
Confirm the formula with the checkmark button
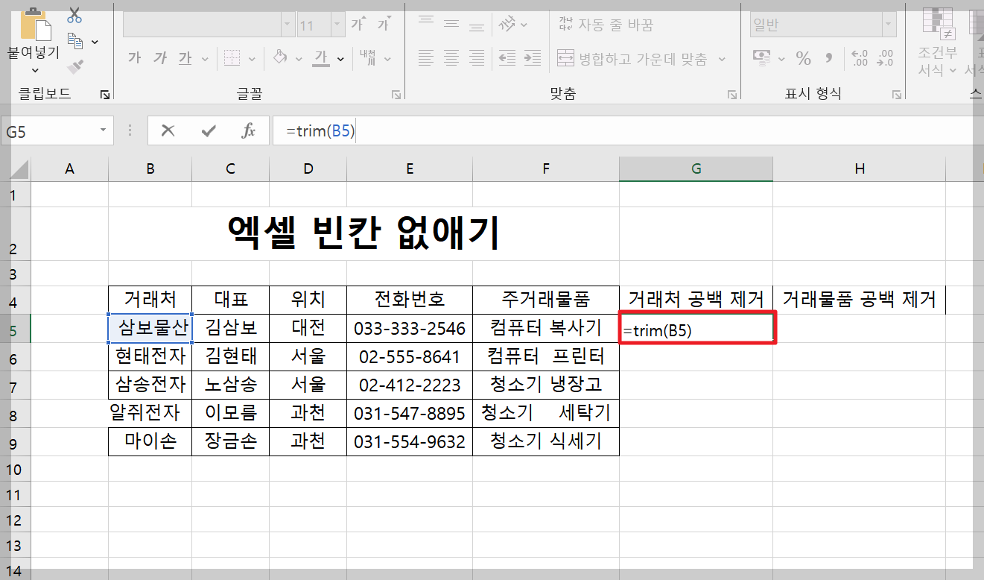pyautogui.click(x=209, y=130)
